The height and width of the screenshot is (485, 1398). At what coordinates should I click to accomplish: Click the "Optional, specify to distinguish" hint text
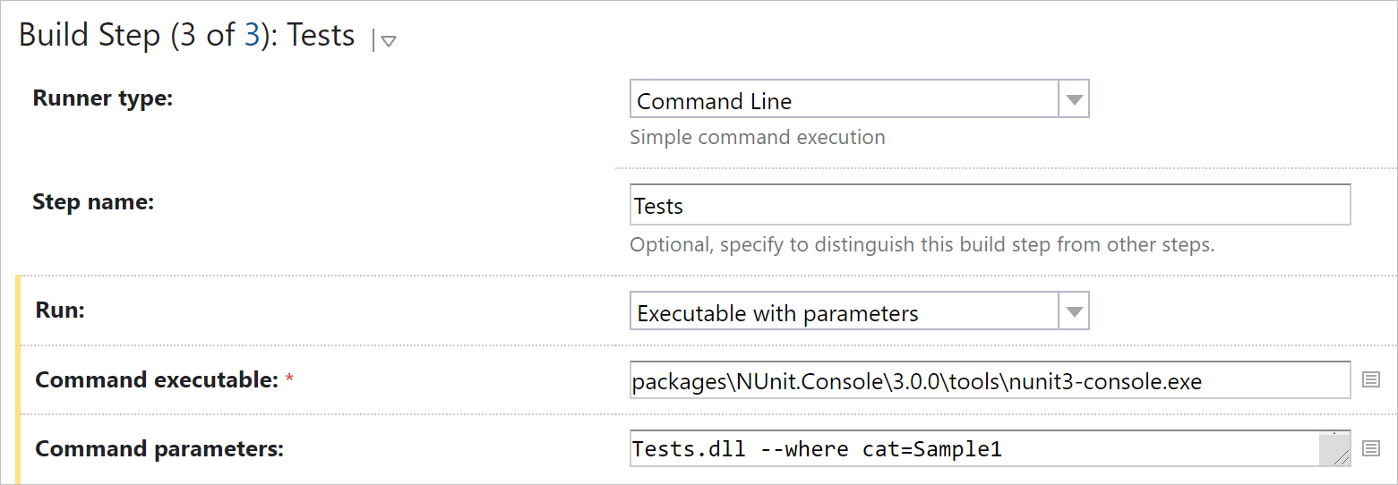point(922,244)
